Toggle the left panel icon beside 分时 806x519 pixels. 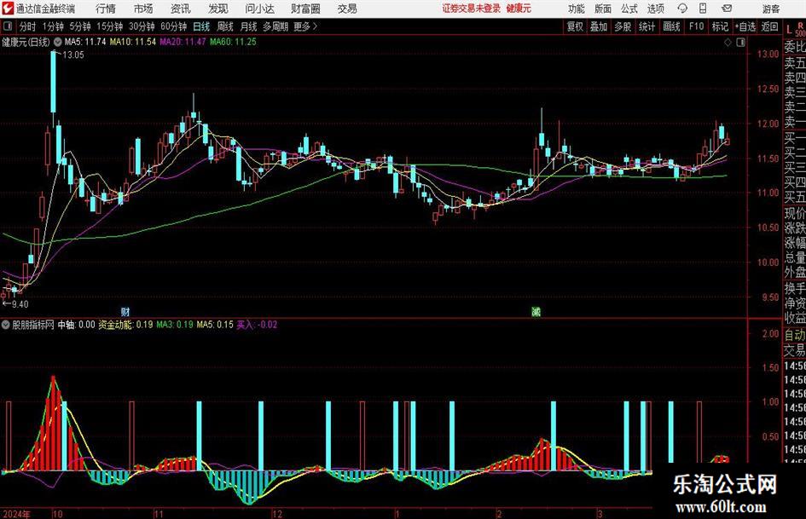(7, 26)
